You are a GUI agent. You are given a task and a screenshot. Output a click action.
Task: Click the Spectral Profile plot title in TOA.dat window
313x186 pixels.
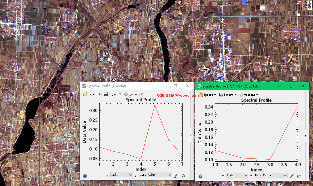(x=141, y=100)
